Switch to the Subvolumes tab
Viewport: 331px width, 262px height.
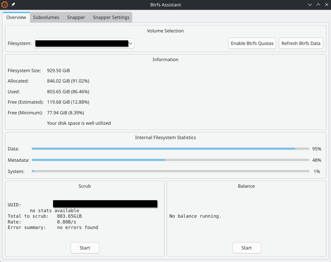coord(46,17)
